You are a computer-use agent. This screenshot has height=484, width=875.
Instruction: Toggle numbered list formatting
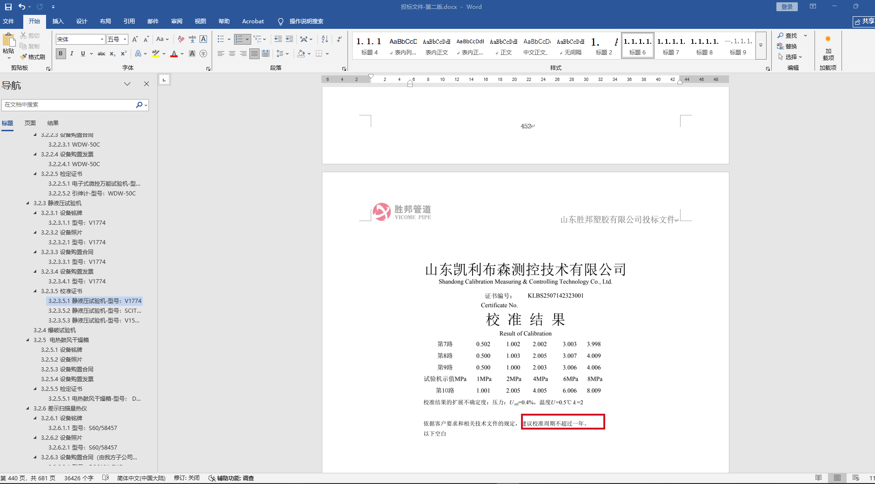pos(239,40)
